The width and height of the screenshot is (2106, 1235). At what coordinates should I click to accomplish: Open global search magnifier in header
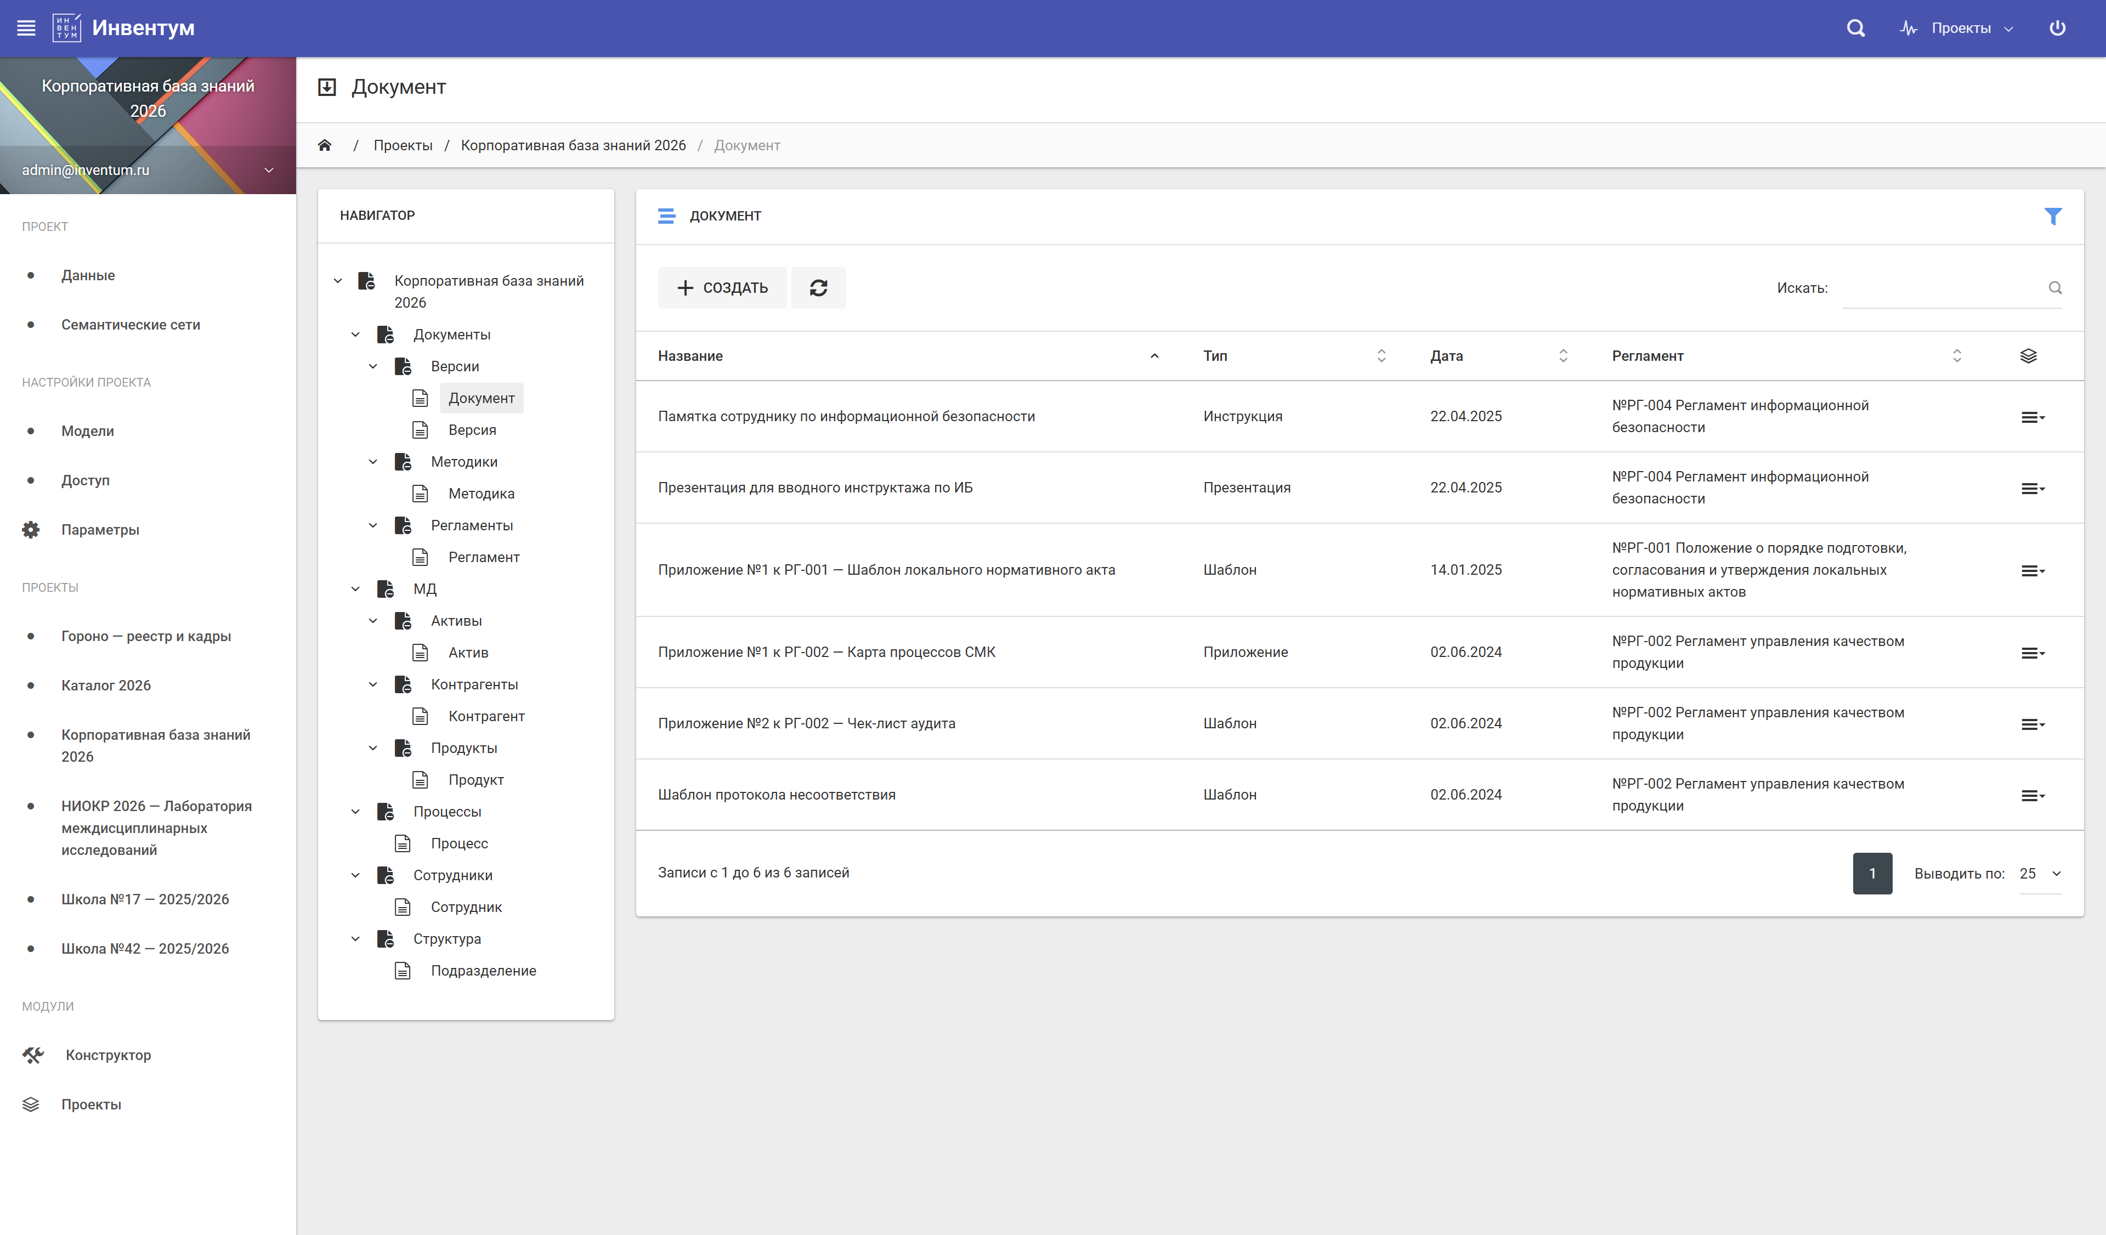pos(1855,27)
